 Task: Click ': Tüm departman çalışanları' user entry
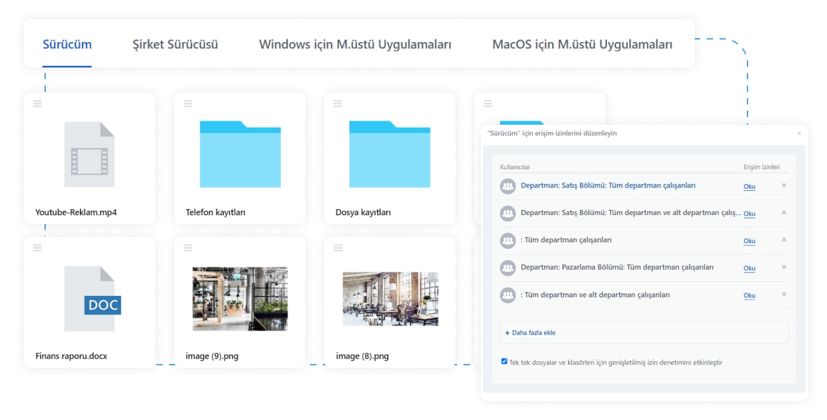pos(566,241)
